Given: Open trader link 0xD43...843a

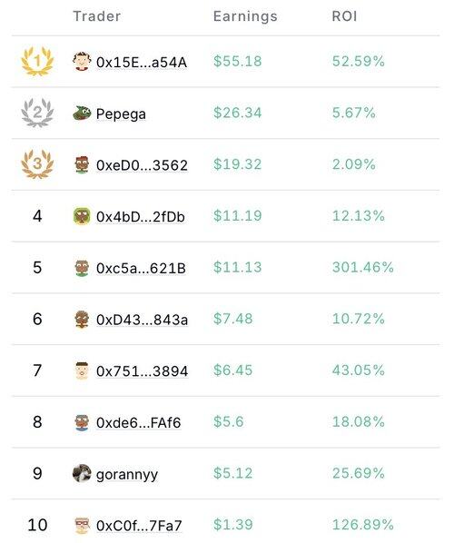Looking at the screenshot, I should (142, 320).
